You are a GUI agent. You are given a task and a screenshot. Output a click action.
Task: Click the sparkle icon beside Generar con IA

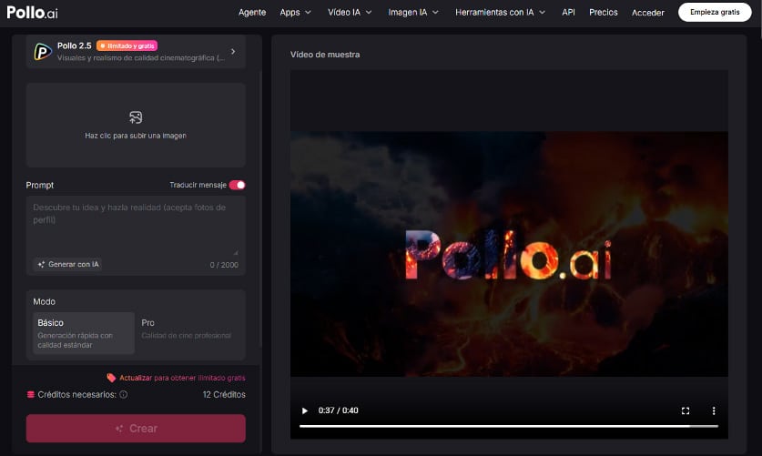(x=41, y=264)
